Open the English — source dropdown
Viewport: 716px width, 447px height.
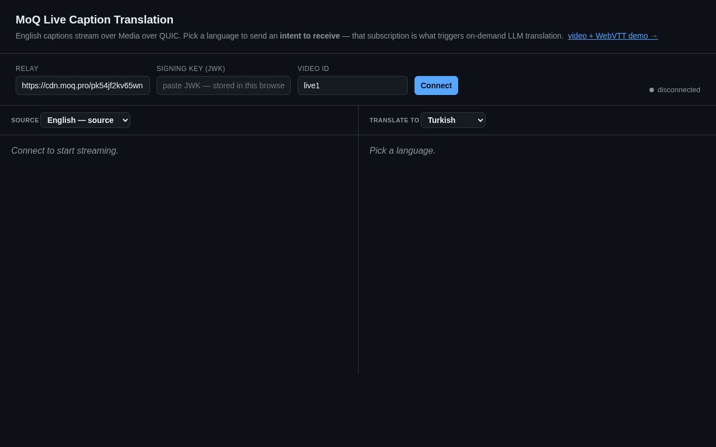[x=85, y=120]
